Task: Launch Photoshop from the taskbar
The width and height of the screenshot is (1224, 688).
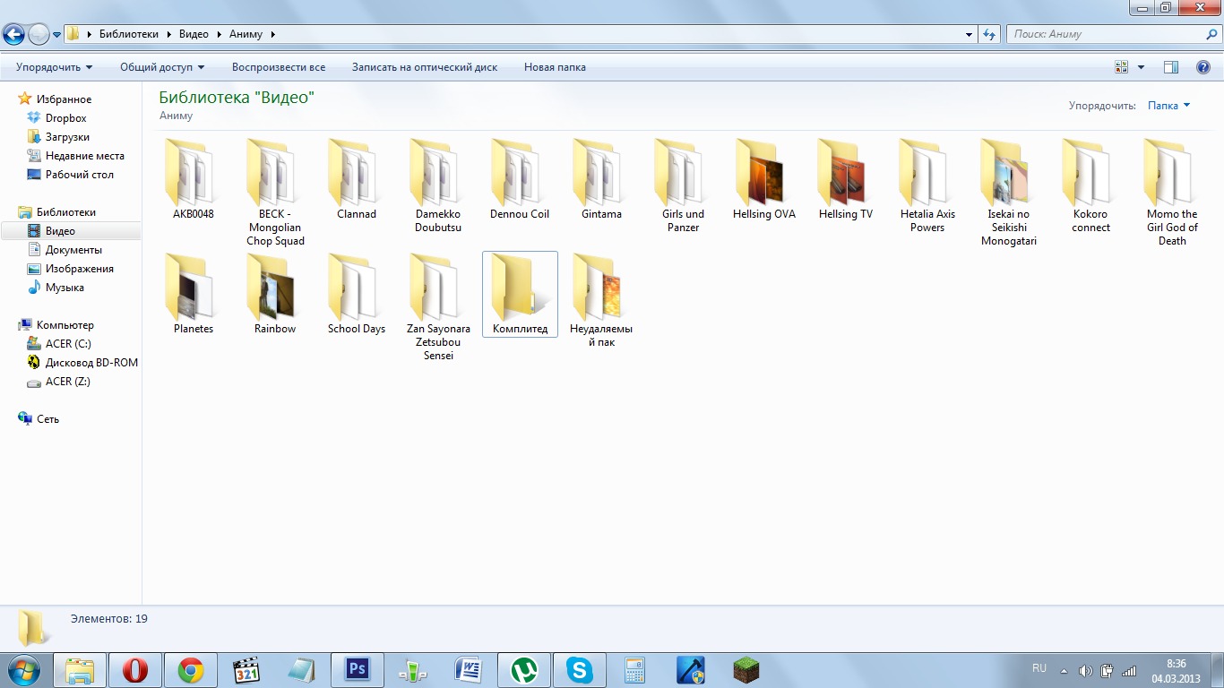Action: (358, 669)
